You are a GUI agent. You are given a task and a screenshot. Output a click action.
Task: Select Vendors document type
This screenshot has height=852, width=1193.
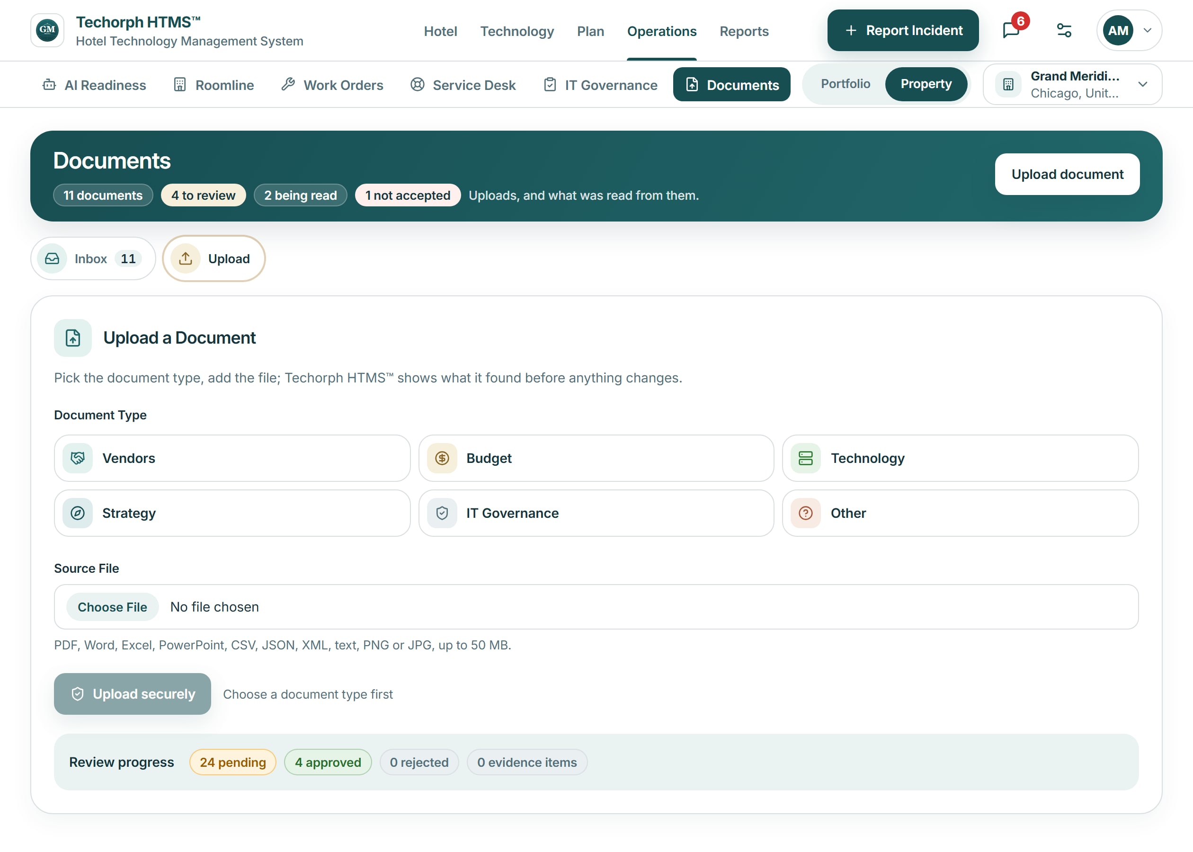(x=232, y=458)
